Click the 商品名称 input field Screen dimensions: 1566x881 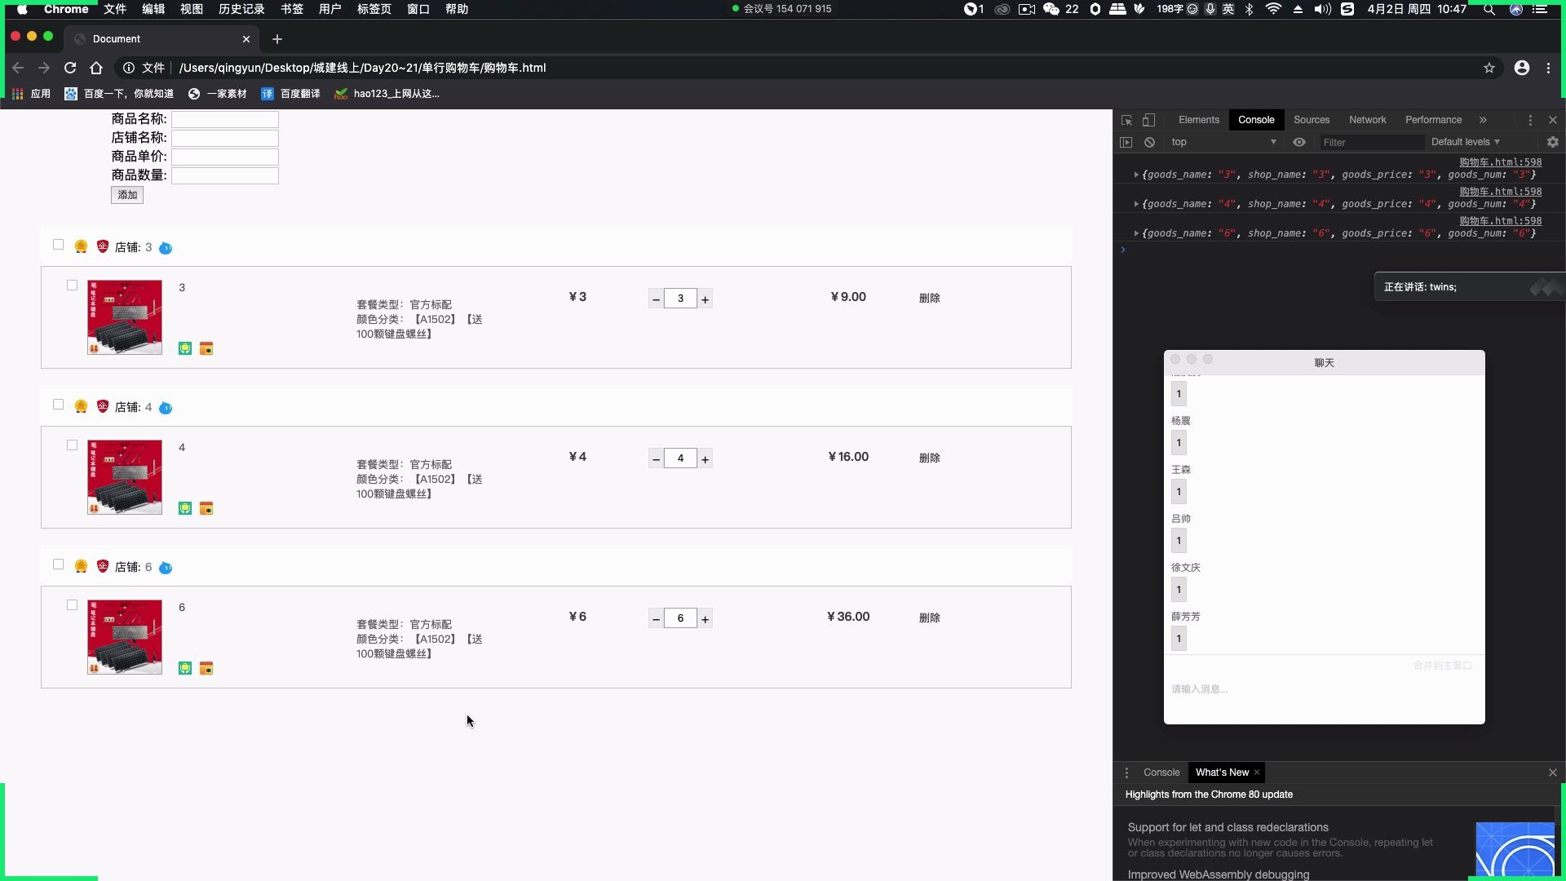click(225, 119)
